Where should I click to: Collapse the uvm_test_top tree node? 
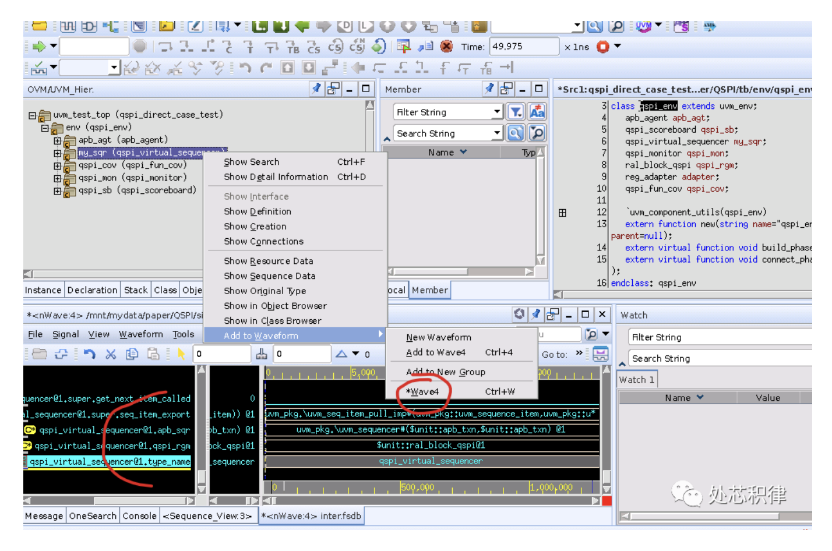33,115
